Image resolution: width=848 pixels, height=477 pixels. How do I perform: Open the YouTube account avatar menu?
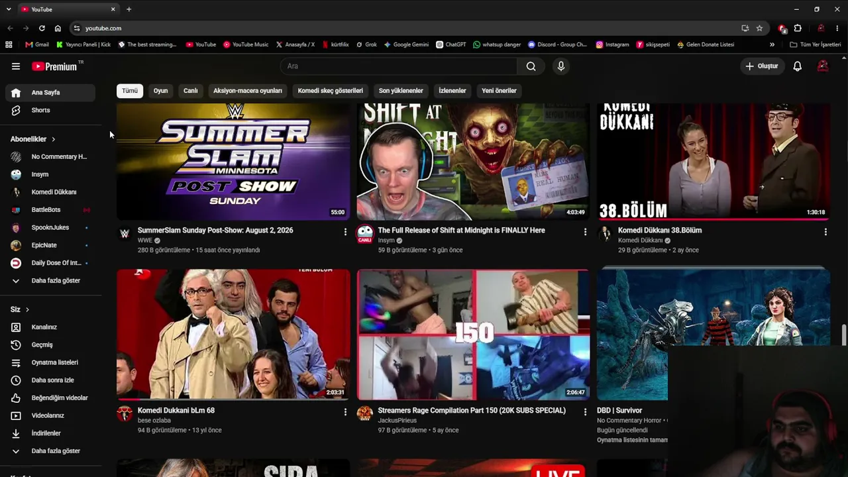(823, 66)
